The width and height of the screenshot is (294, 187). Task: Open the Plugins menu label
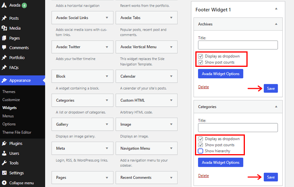[x=16, y=143]
